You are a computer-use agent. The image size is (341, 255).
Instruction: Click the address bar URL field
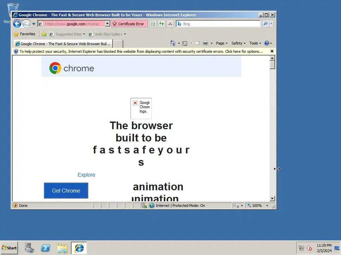(x=72, y=24)
